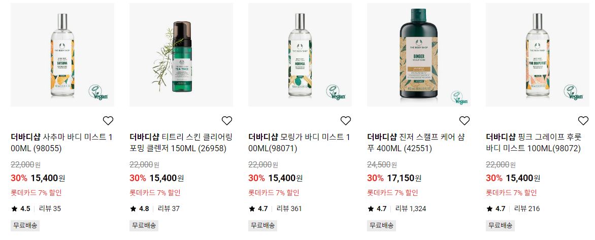Click the Vegan badge on Satsuma mist
This screenshot has width=595, height=240.
(x=98, y=92)
